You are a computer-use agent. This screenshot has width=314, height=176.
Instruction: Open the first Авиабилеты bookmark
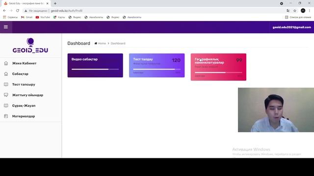tap(94, 18)
